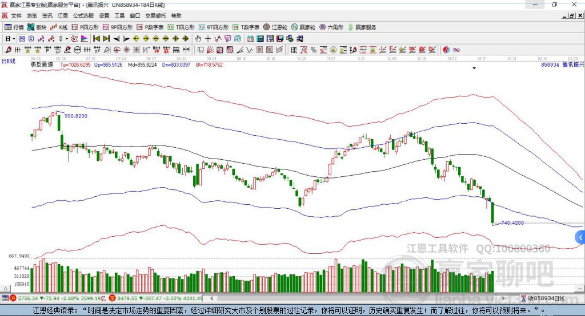Viewport: 585px width, 316px height.
Task: Open the 赢家轮 wheel tool
Action: pos(303,27)
